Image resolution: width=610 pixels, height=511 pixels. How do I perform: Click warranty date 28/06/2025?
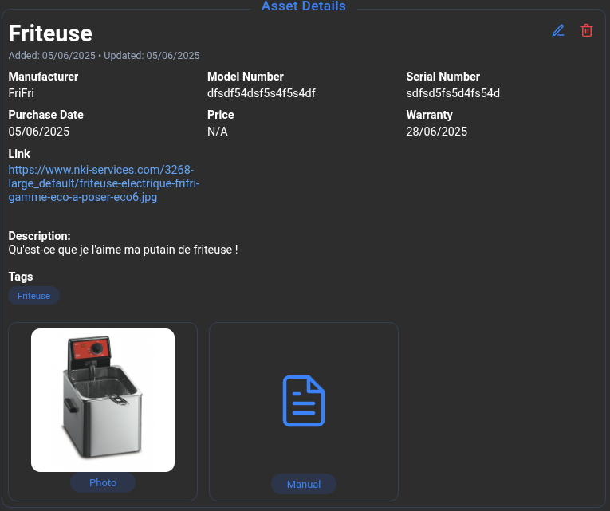436,132
